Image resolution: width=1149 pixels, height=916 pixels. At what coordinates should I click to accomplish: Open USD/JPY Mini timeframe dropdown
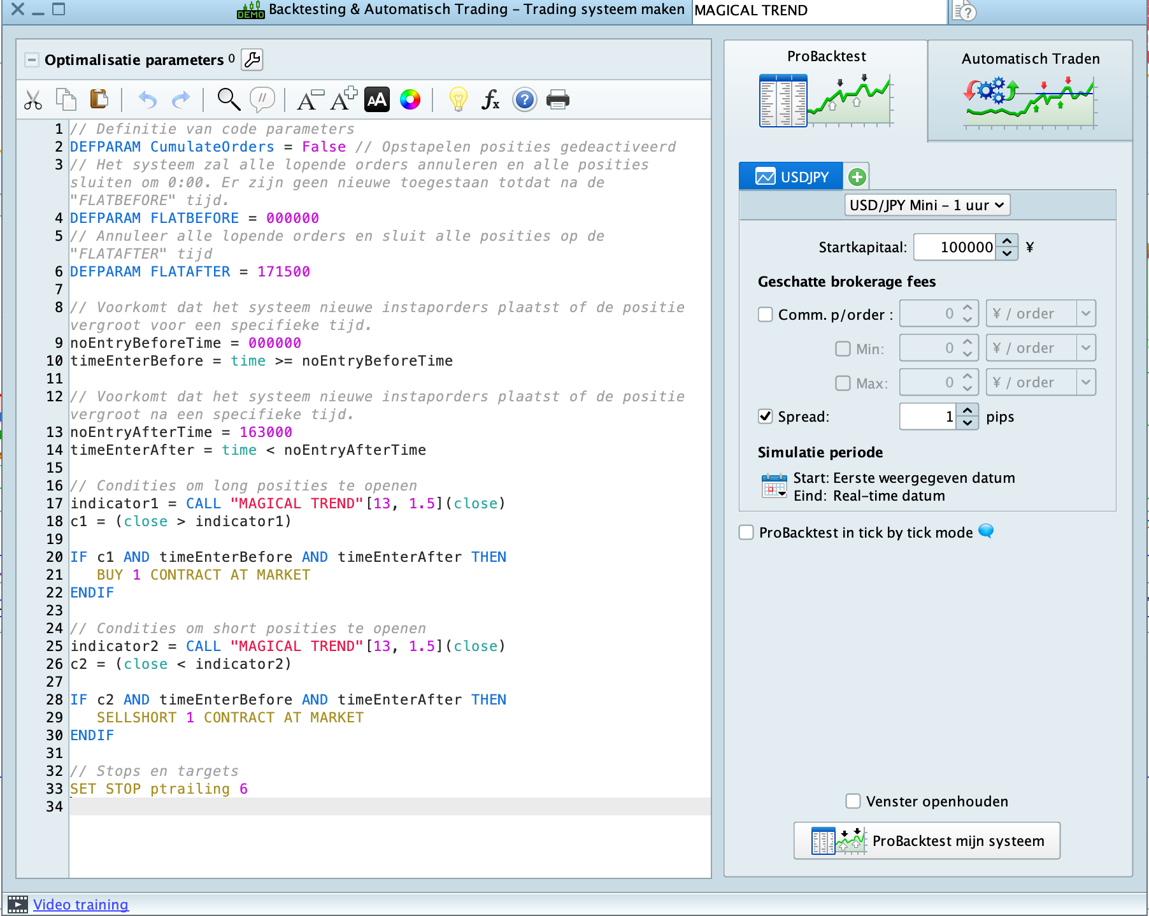(x=927, y=205)
